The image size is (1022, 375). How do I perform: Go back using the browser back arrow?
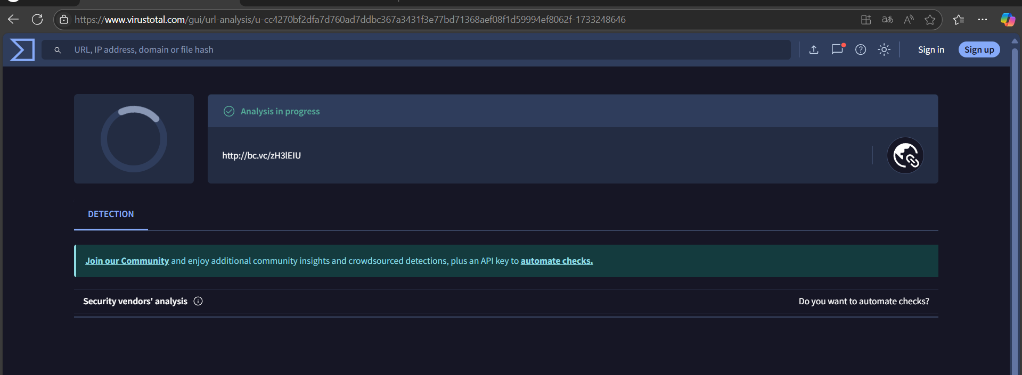tap(13, 20)
